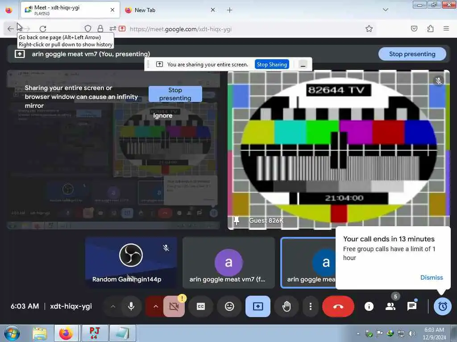Click the tracking protection shield icon
This screenshot has height=342, width=457.
(88, 29)
